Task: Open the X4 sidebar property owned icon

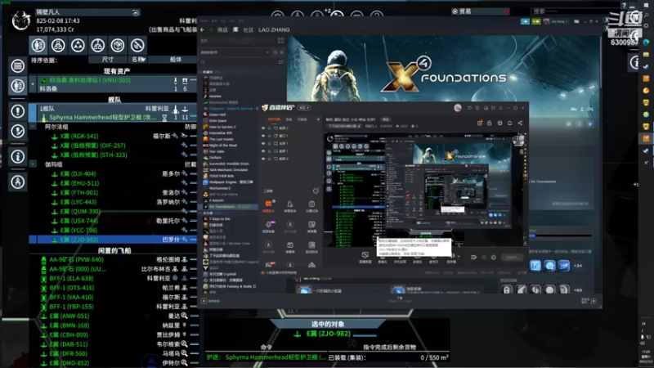Action: tap(17, 86)
